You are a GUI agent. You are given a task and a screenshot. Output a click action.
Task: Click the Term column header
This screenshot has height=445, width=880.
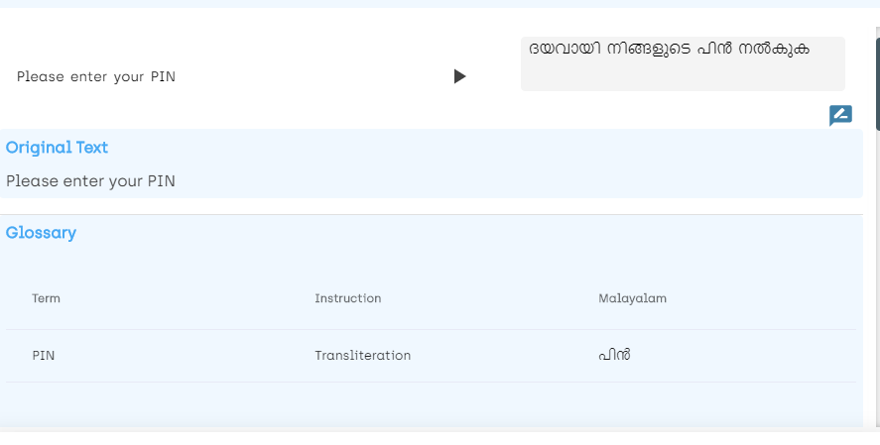[46, 298]
